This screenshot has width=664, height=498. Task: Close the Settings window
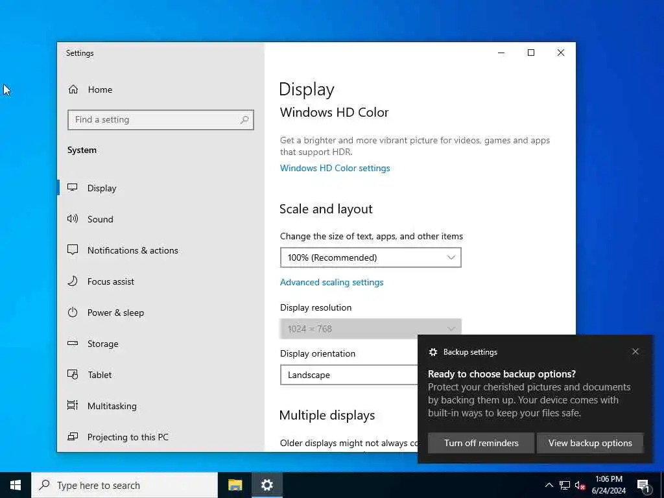click(561, 53)
